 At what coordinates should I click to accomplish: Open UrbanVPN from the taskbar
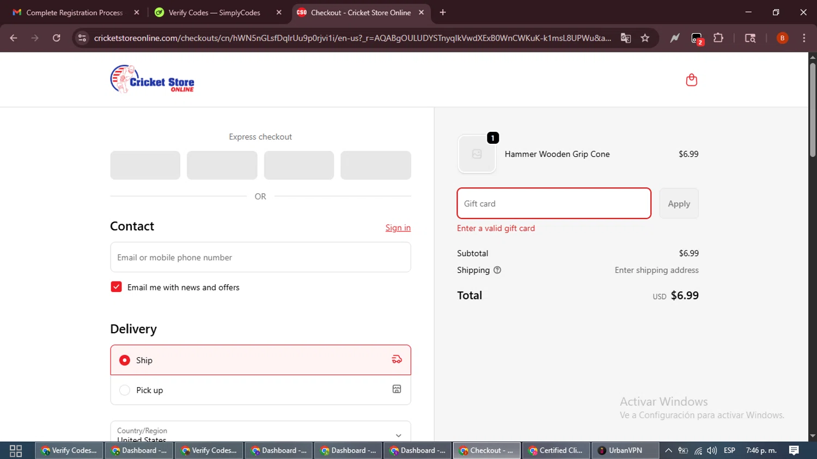click(x=625, y=450)
